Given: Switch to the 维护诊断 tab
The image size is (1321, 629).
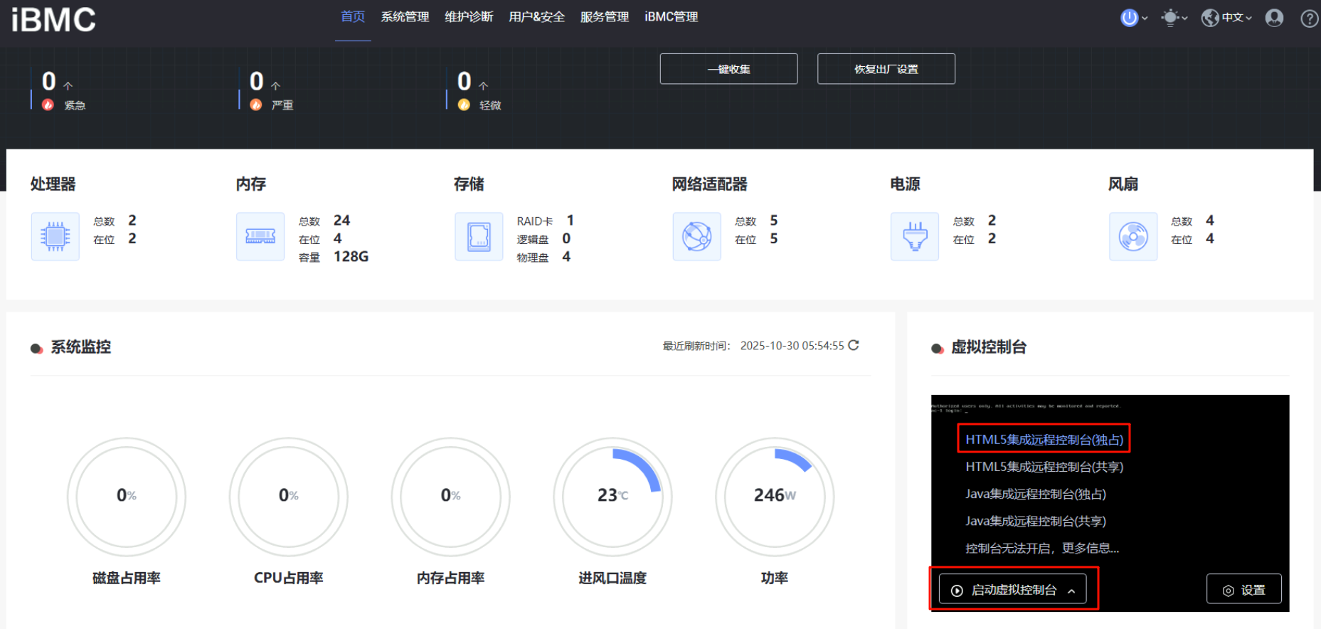Looking at the screenshot, I should click(x=469, y=17).
